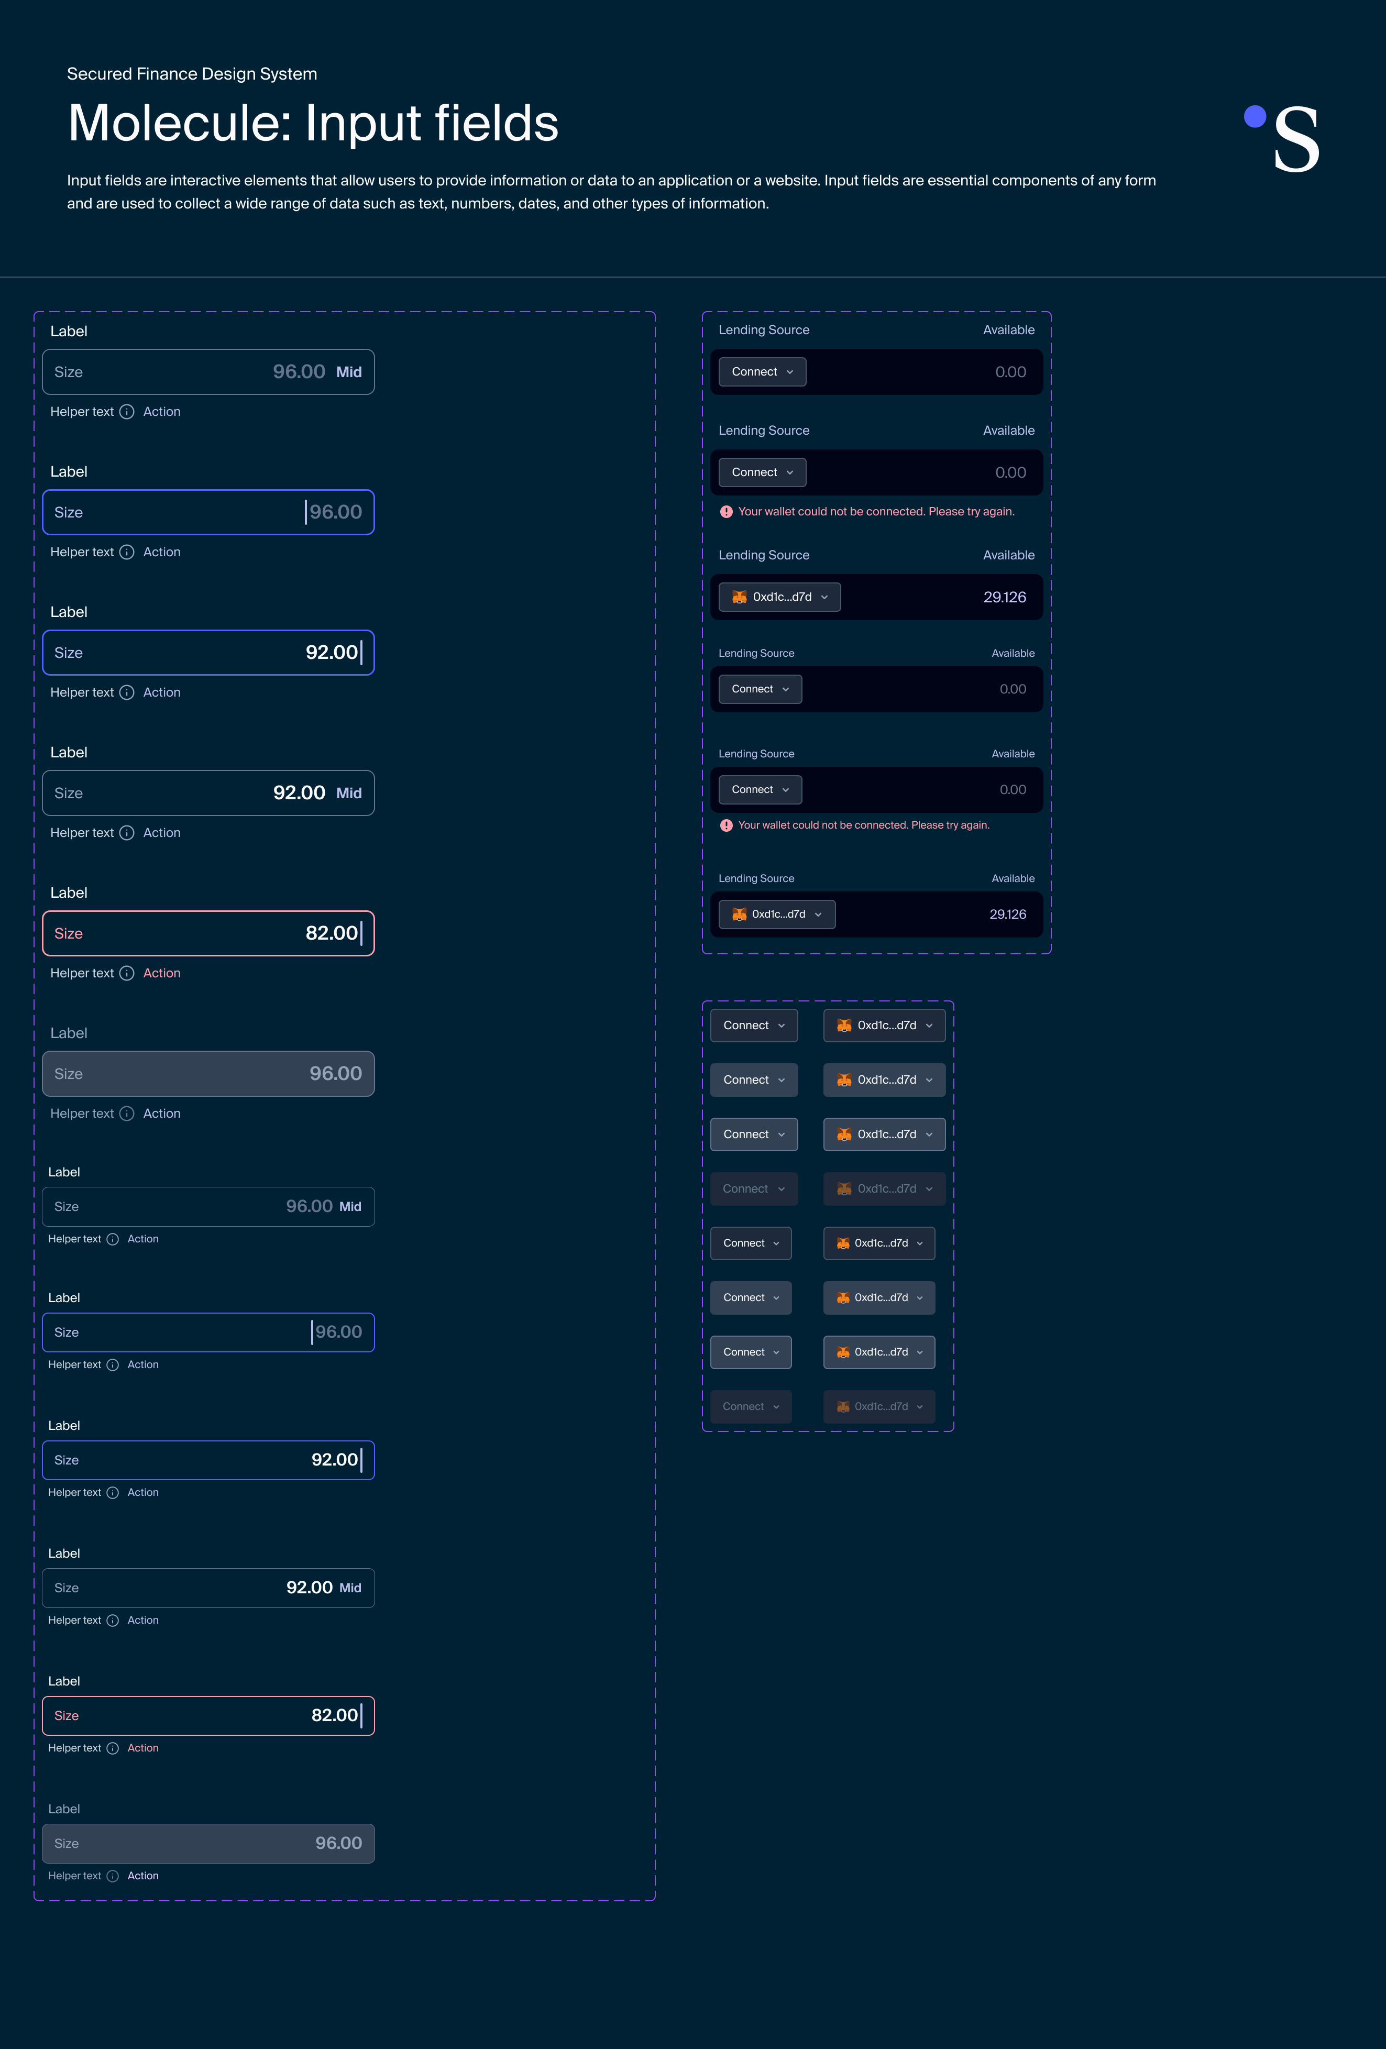Click Mid button in compact white 92.00 field
1386x2049 pixels.
coord(351,1589)
